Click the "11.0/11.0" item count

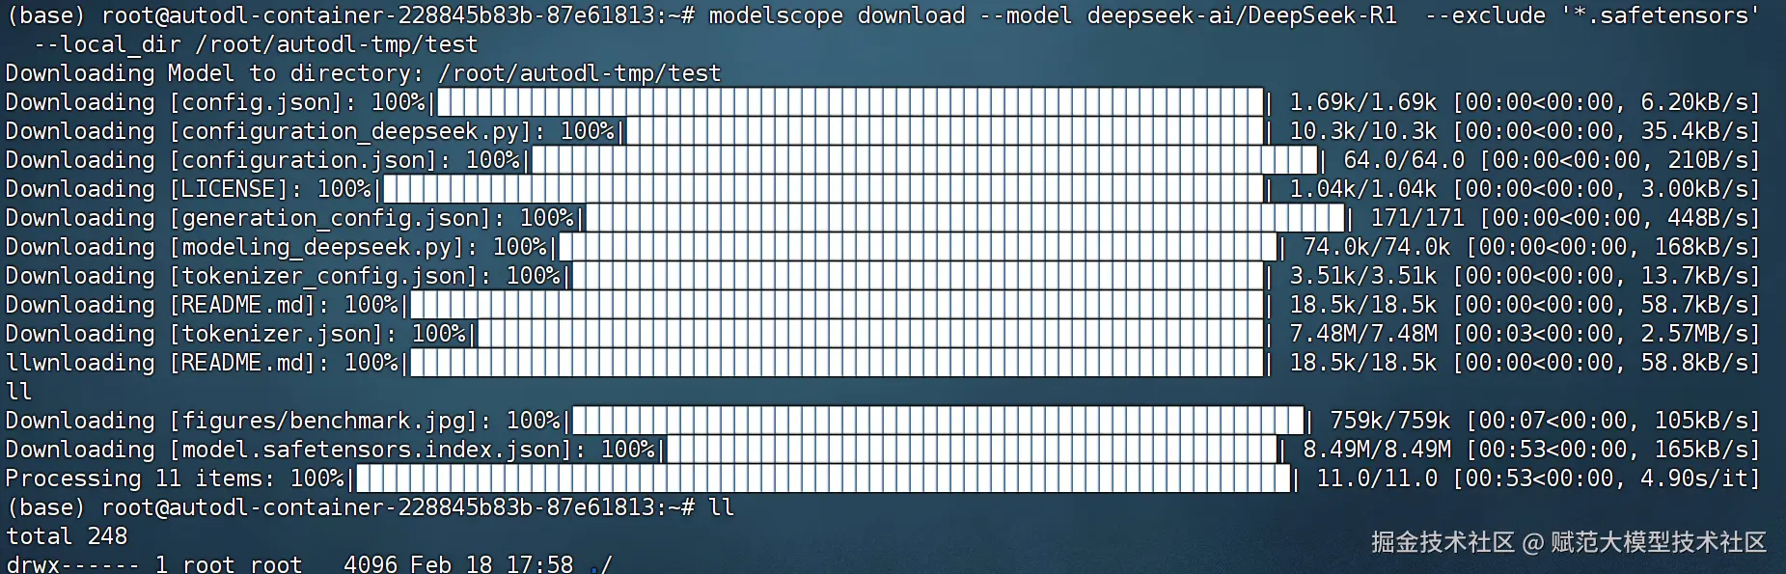pyautogui.click(x=1376, y=478)
